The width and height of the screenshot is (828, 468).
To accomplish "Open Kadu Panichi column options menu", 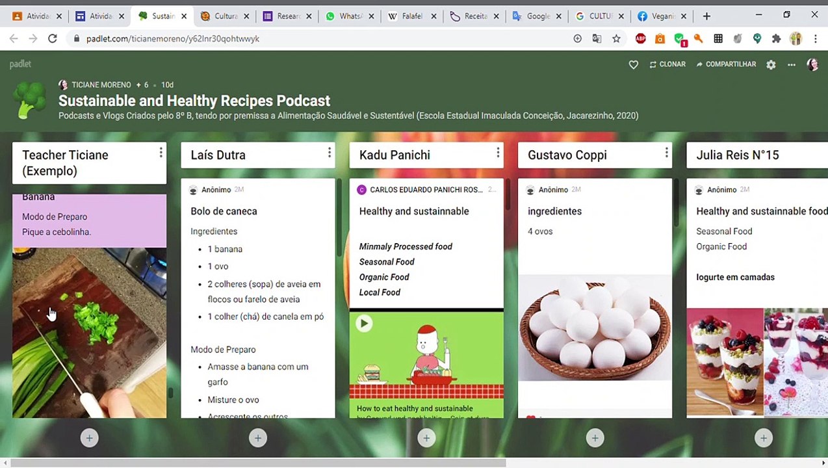I will tap(498, 153).
